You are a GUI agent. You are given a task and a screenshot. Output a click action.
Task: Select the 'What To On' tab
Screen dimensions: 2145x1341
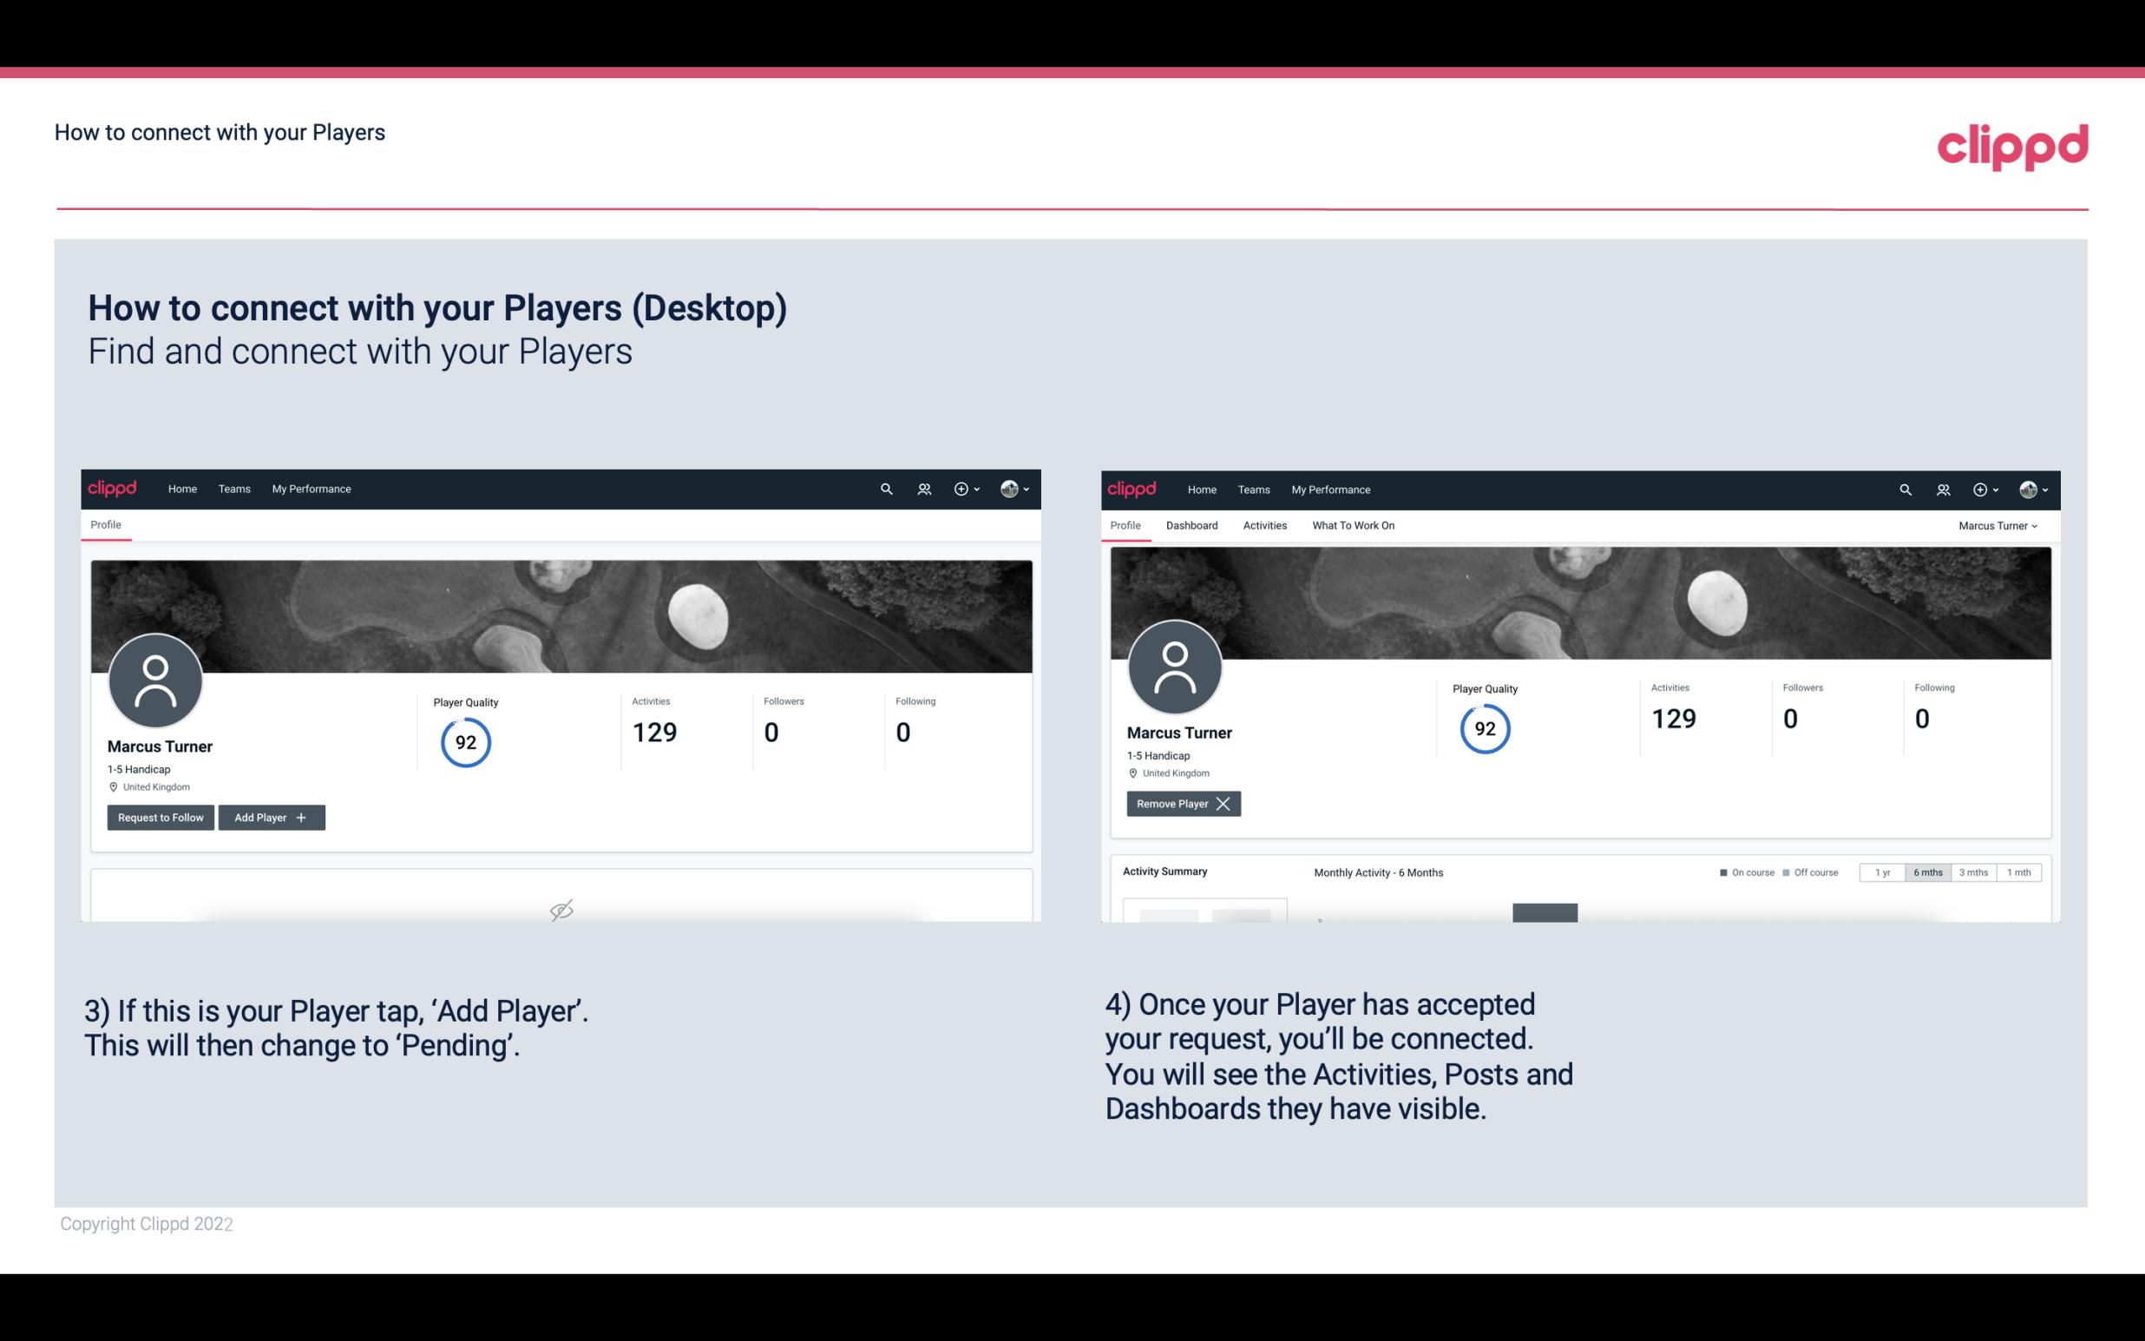(1353, 525)
